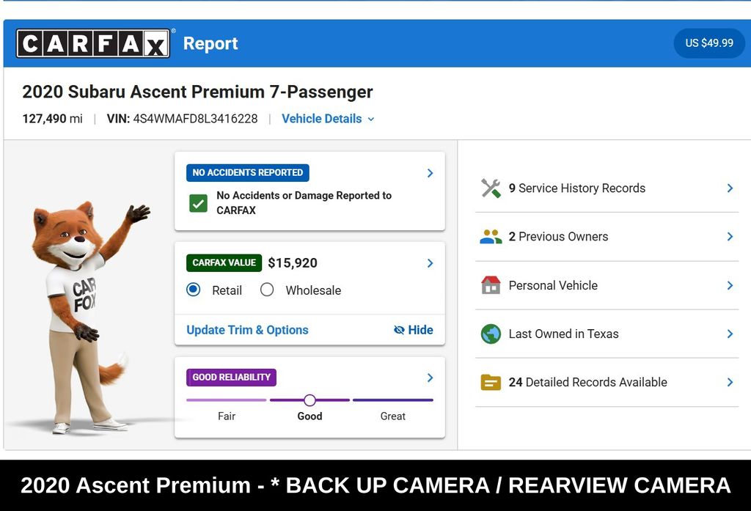Click the globe Last Owned icon
This screenshot has width=751, height=511.
tap(491, 334)
